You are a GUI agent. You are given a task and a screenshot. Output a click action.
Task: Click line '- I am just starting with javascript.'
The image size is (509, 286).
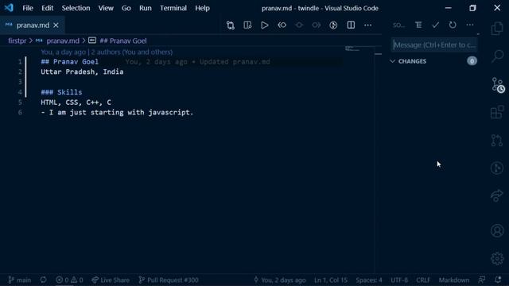point(117,113)
